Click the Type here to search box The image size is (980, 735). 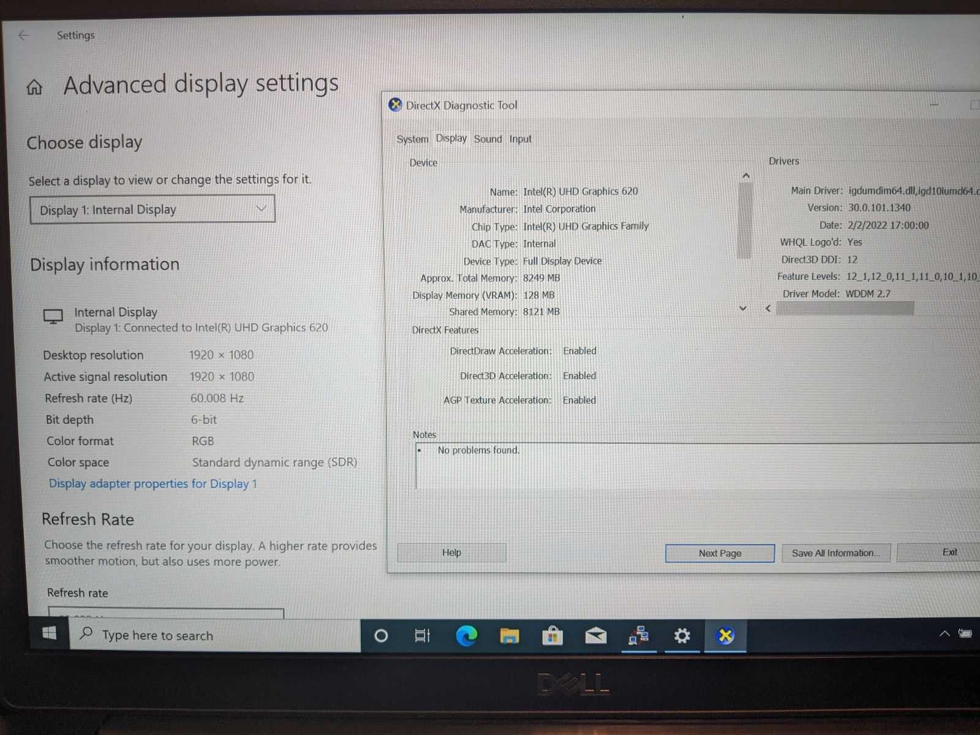214,635
